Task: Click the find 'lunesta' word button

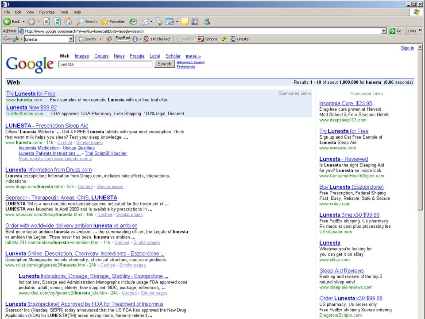Action: 240,39
